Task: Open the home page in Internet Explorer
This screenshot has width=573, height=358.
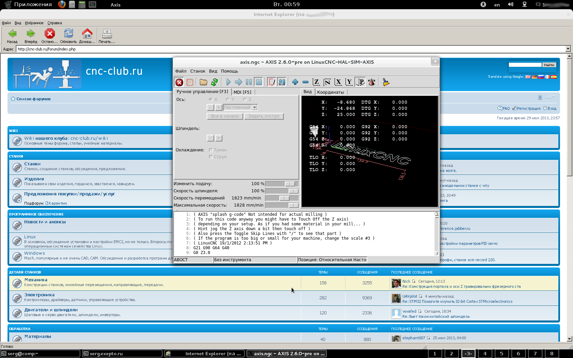Action: 87,36
